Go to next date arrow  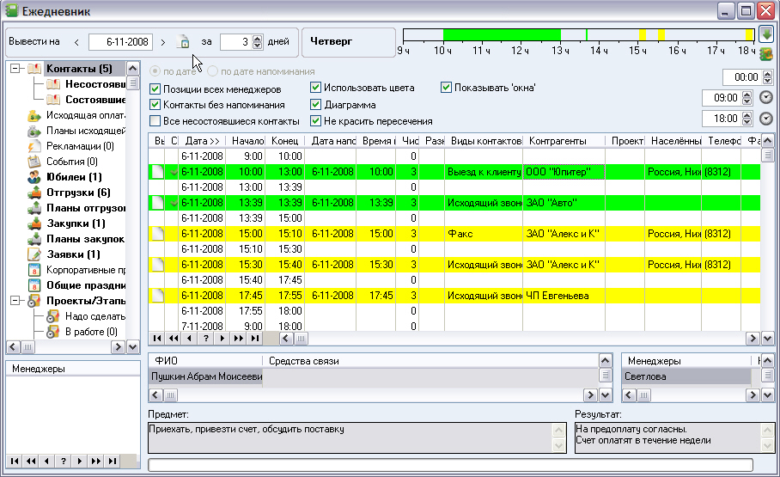162,42
